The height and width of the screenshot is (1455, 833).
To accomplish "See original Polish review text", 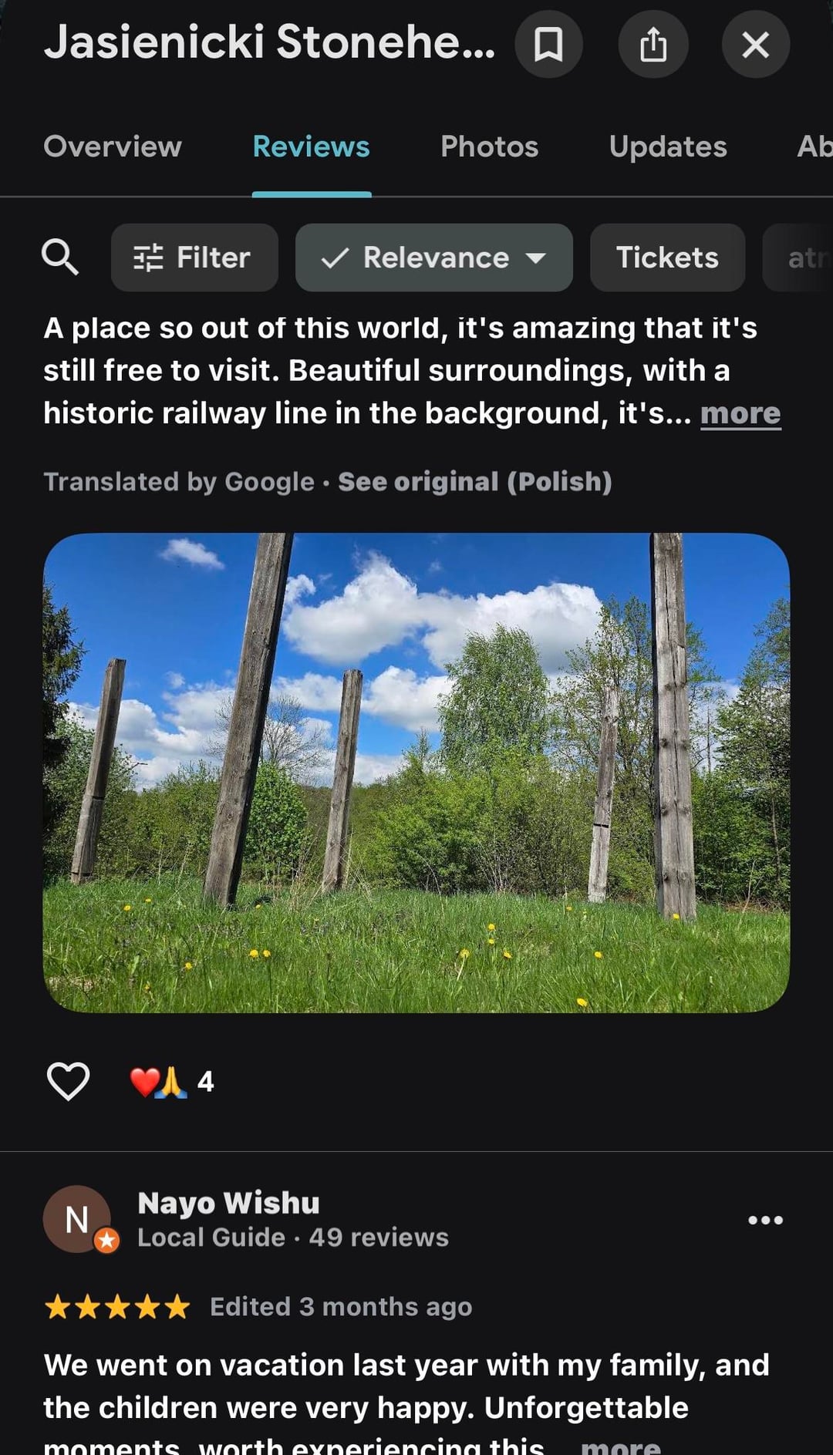I will [475, 482].
